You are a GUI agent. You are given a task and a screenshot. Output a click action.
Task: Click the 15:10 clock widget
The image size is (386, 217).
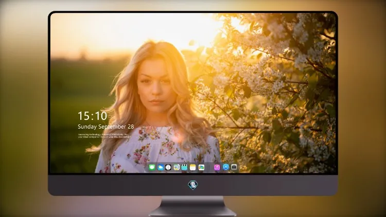[x=92, y=116]
